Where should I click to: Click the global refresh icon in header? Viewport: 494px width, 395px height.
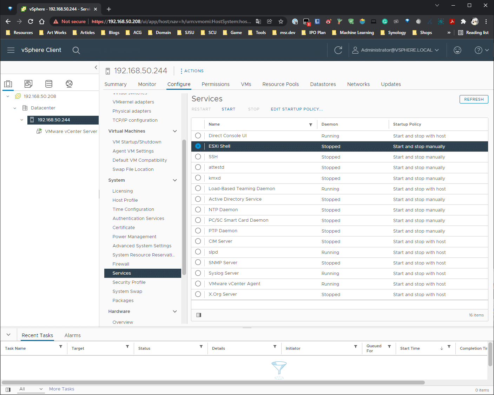click(338, 50)
